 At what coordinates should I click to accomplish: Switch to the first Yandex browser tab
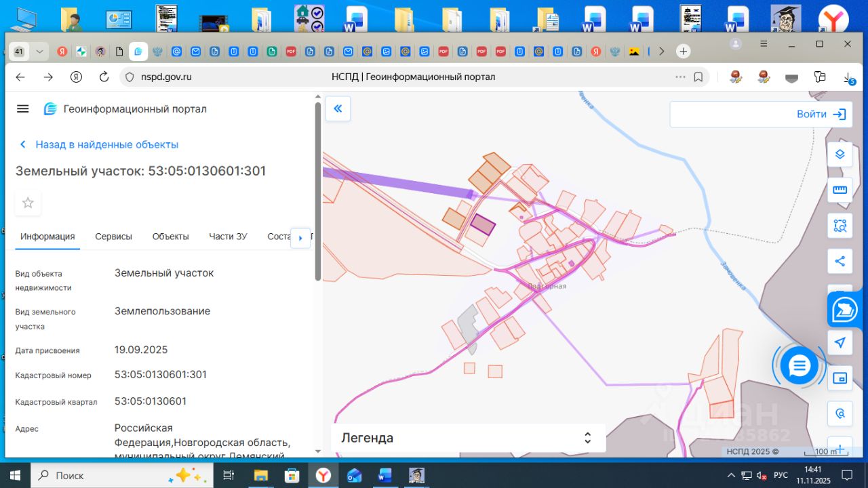click(x=62, y=52)
